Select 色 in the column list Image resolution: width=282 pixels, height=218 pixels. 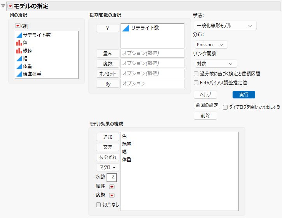[x=25, y=43]
